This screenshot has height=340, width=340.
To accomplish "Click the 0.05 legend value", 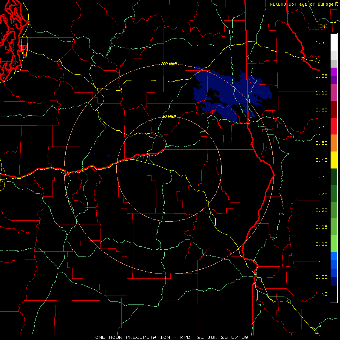I will (x=321, y=261).
